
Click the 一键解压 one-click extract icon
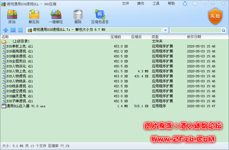(x=56, y=14)
